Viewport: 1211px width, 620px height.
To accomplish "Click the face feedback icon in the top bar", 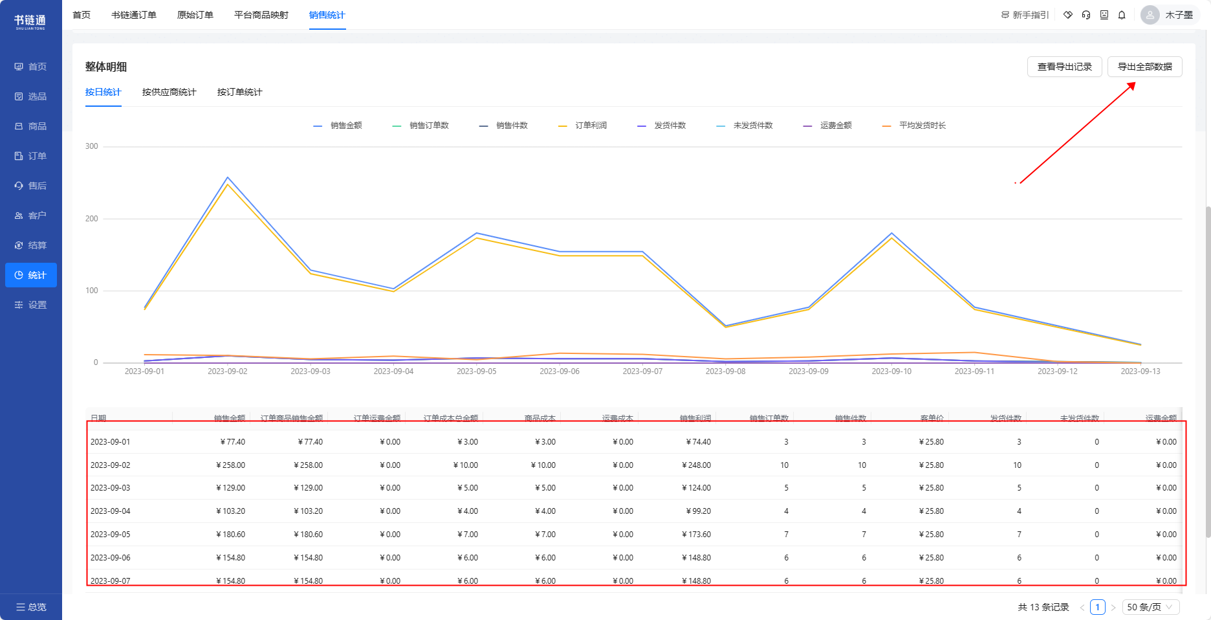I will (x=1104, y=15).
